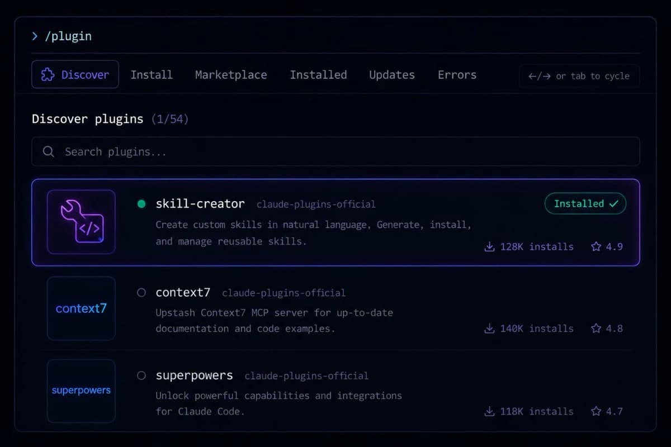Image resolution: width=671 pixels, height=447 pixels.
Task: Click the prompt chevron before /plugin
Action: click(x=35, y=36)
